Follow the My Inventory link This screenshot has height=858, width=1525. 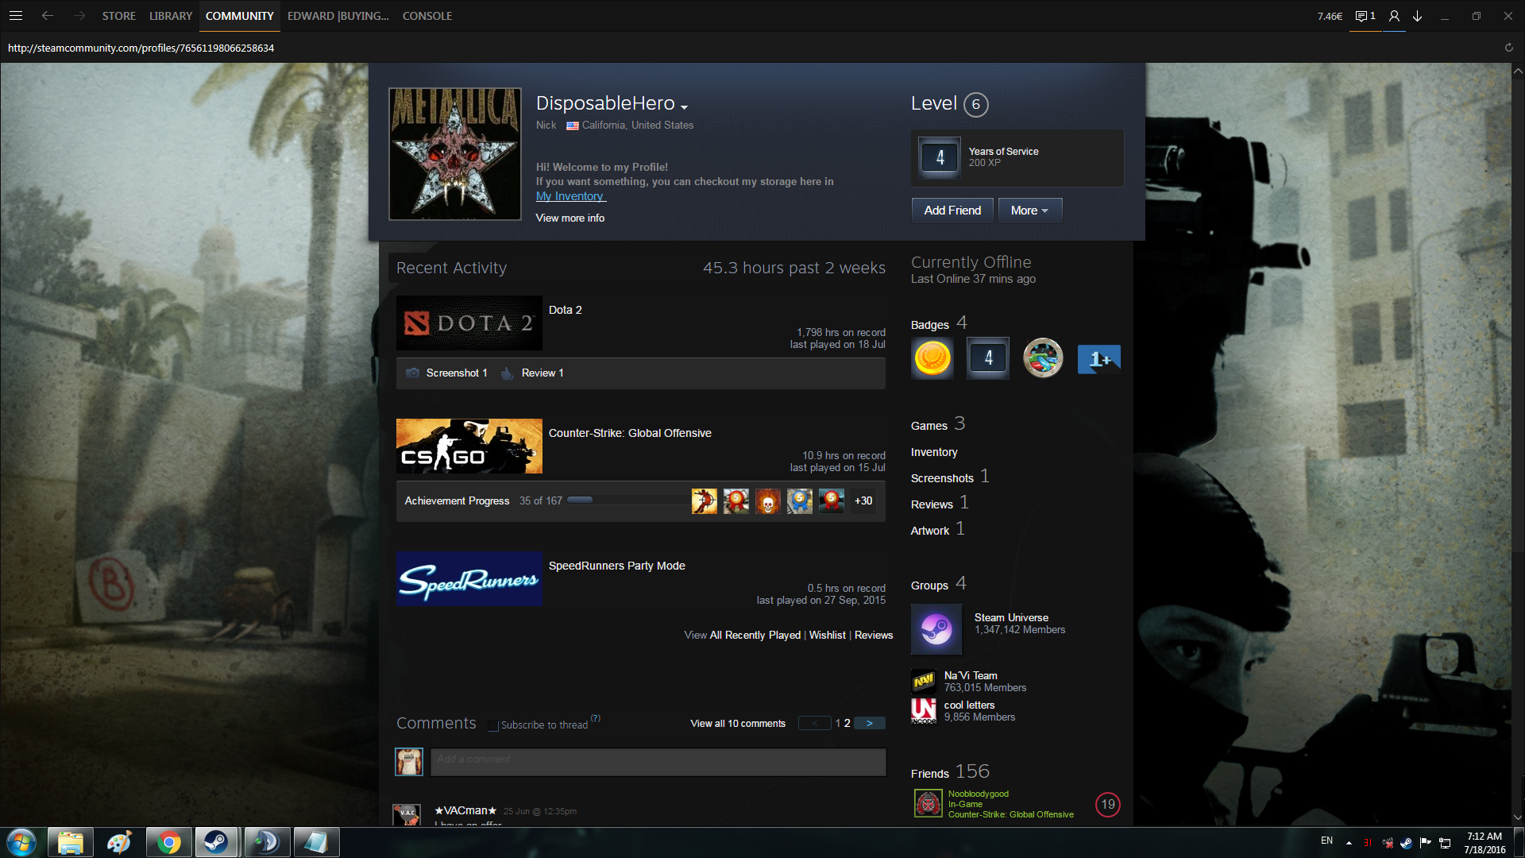[x=569, y=196]
